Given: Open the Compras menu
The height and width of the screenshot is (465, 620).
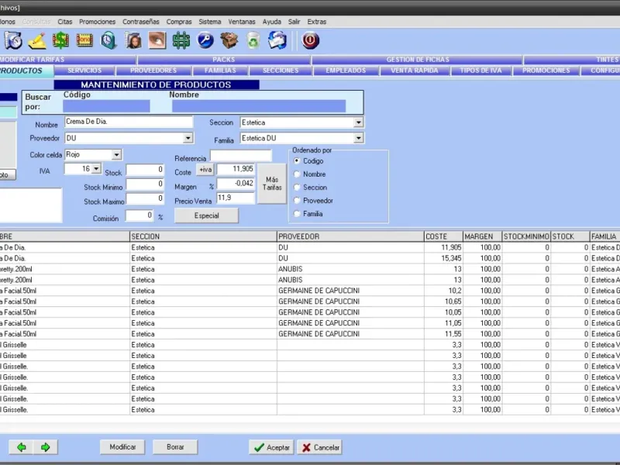Looking at the screenshot, I should (179, 22).
